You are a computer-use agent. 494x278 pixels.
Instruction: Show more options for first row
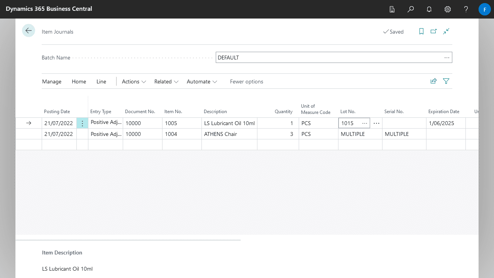coord(82,123)
